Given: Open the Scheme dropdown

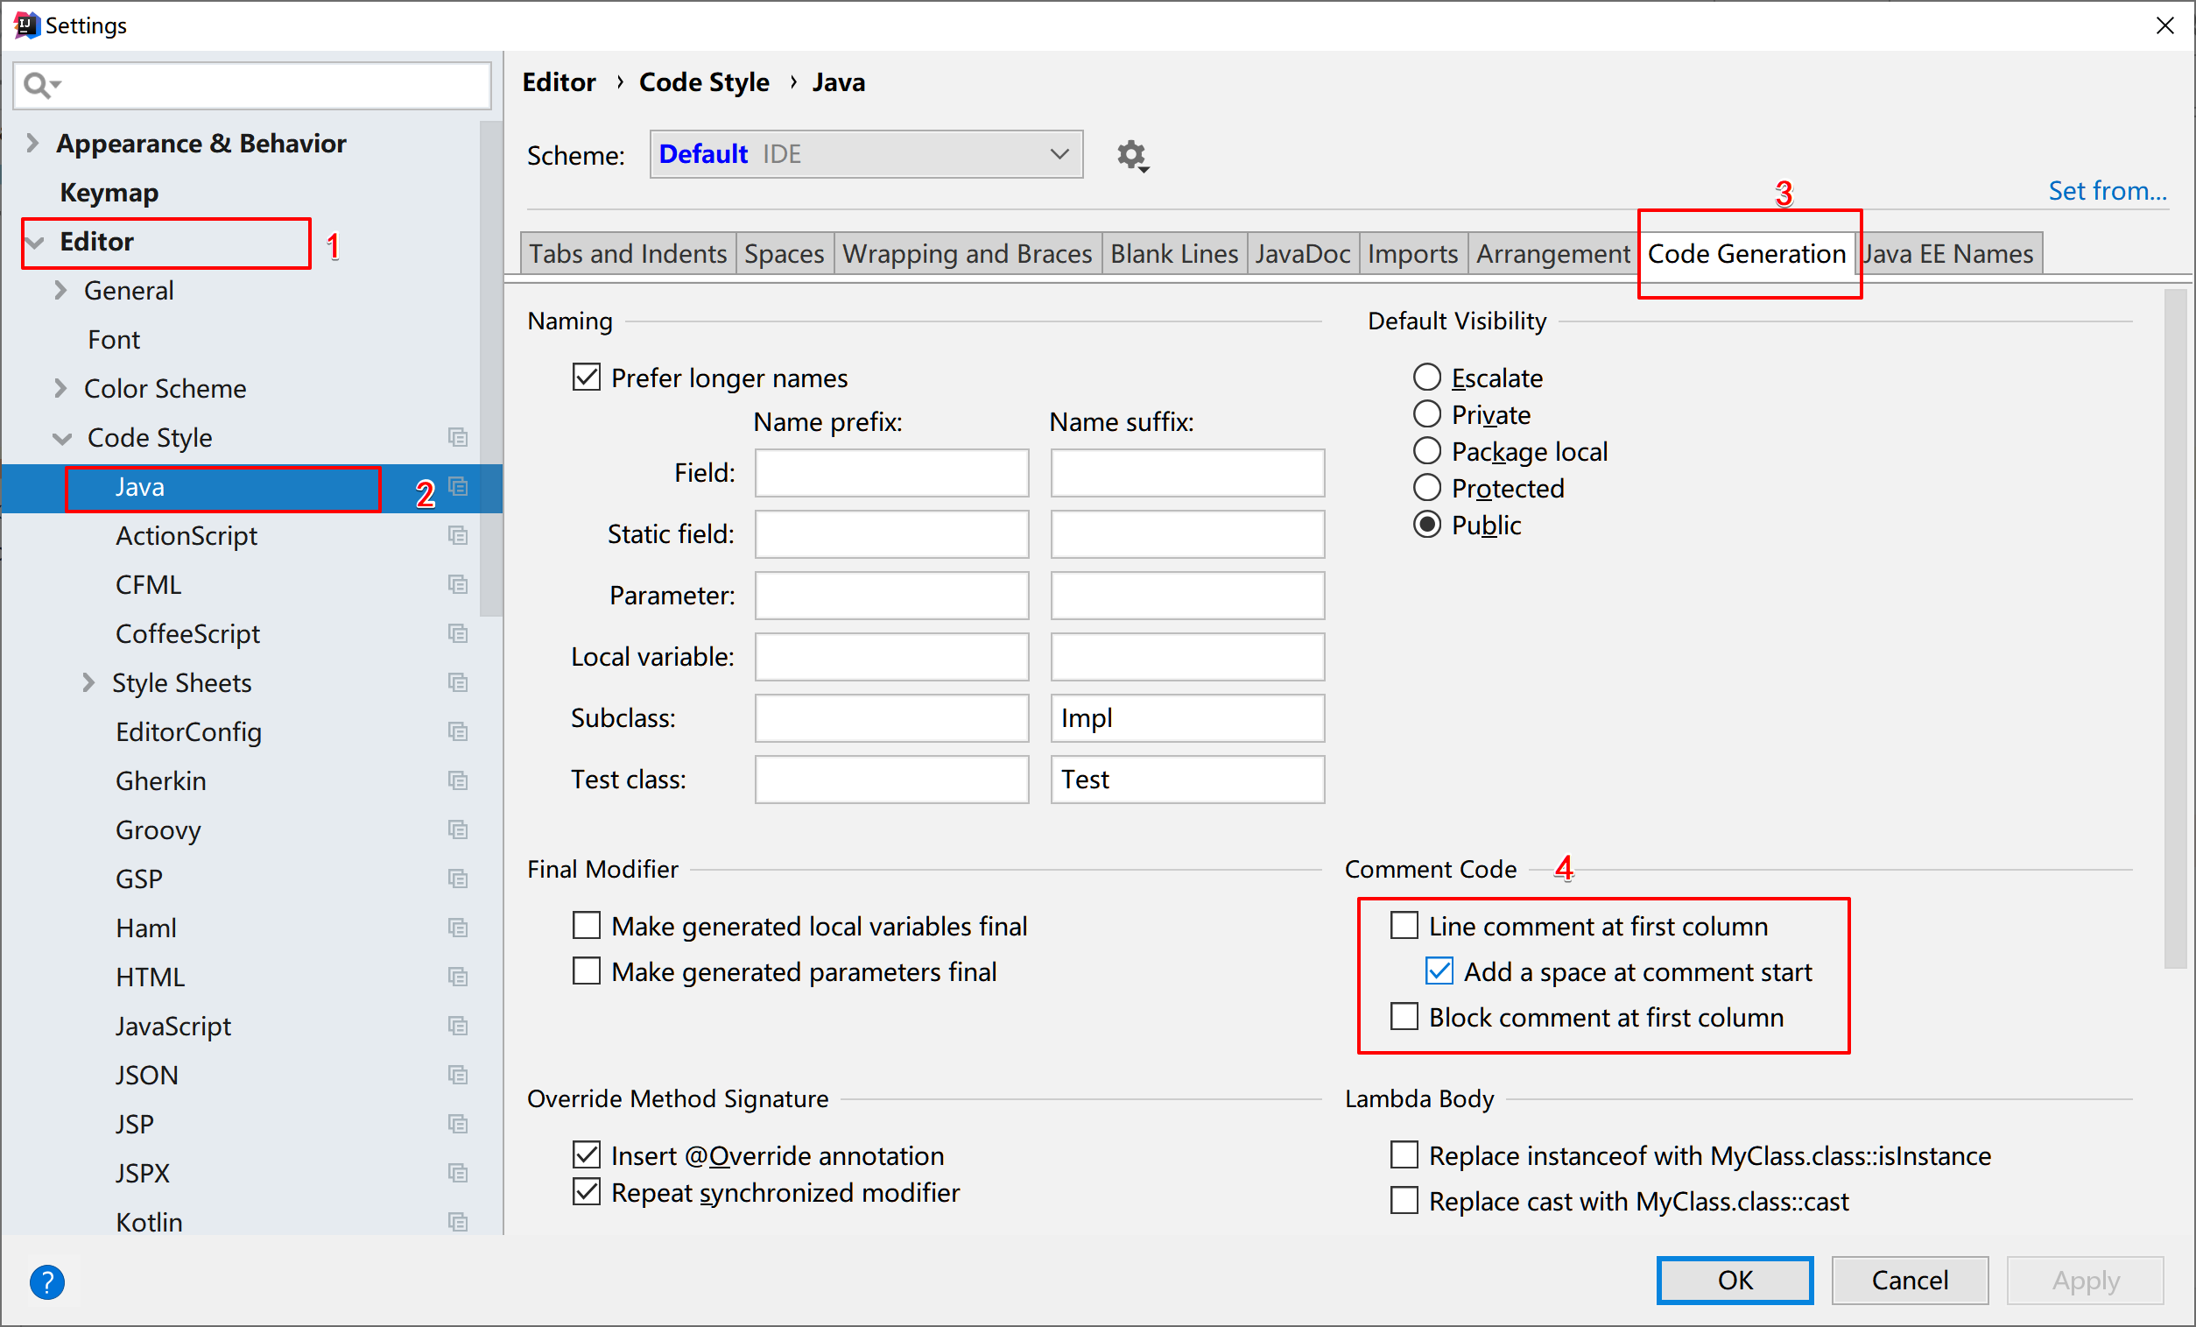Looking at the screenshot, I should pos(865,154).
